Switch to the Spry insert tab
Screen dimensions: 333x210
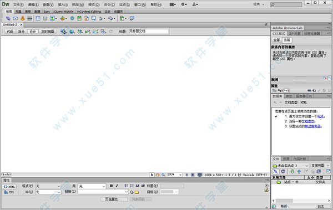pos(47,12)
